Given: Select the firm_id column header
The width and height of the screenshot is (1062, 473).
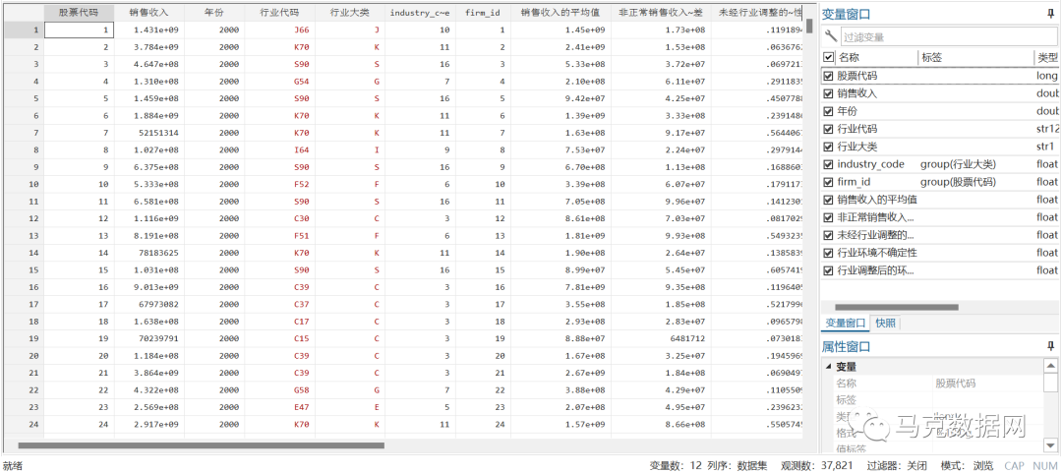Looking at the screenshot, I should (x=481, y=12).
